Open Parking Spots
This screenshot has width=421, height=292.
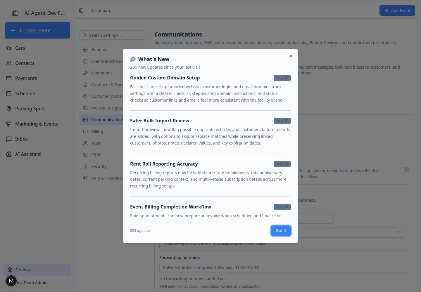(x=37, y=109)
